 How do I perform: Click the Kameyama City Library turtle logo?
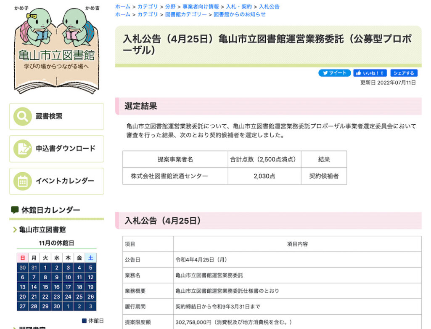[56, 51]
